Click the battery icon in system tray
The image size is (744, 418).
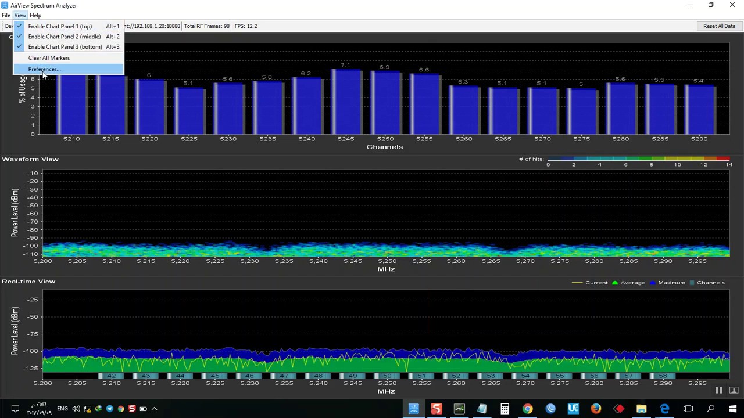point(143,409)
